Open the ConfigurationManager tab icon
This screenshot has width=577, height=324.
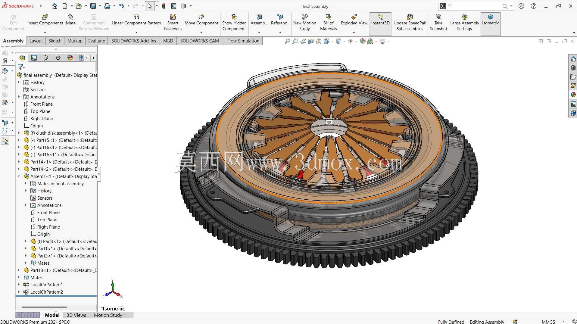tap(46, 58)
